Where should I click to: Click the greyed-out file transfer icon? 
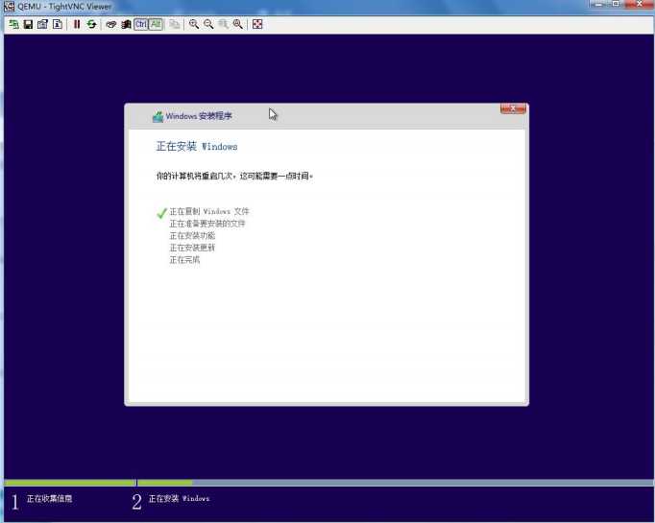coord(174,24)
